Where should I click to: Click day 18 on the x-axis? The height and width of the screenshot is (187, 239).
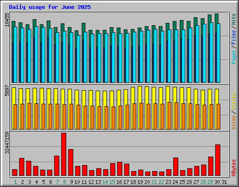click(x=133, y=182)
